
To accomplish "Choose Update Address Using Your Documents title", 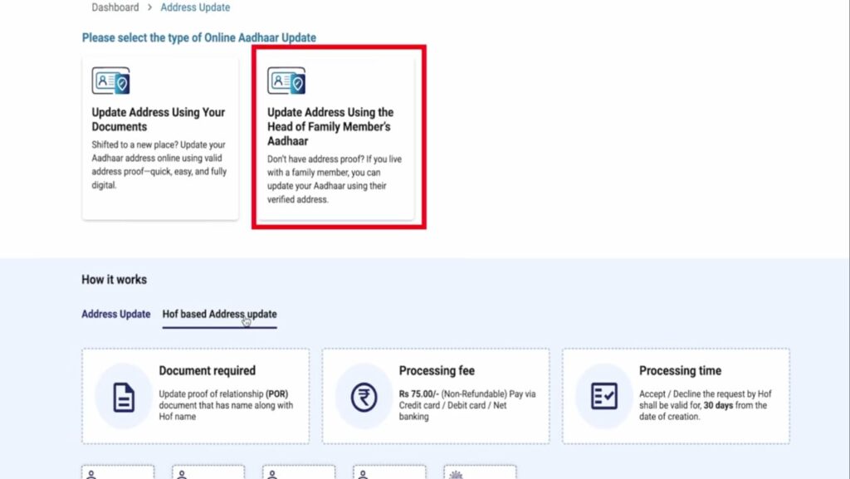I will pyautogui.click(x=158, y=120).
